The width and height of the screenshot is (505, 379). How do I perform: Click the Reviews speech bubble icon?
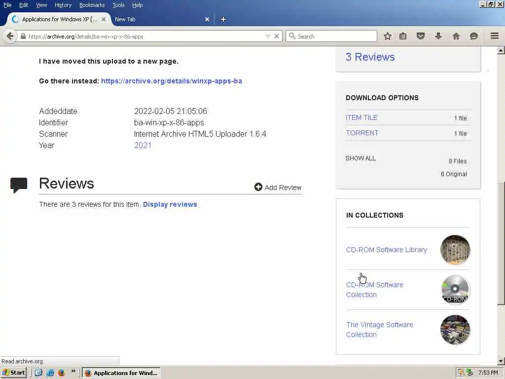19,186
